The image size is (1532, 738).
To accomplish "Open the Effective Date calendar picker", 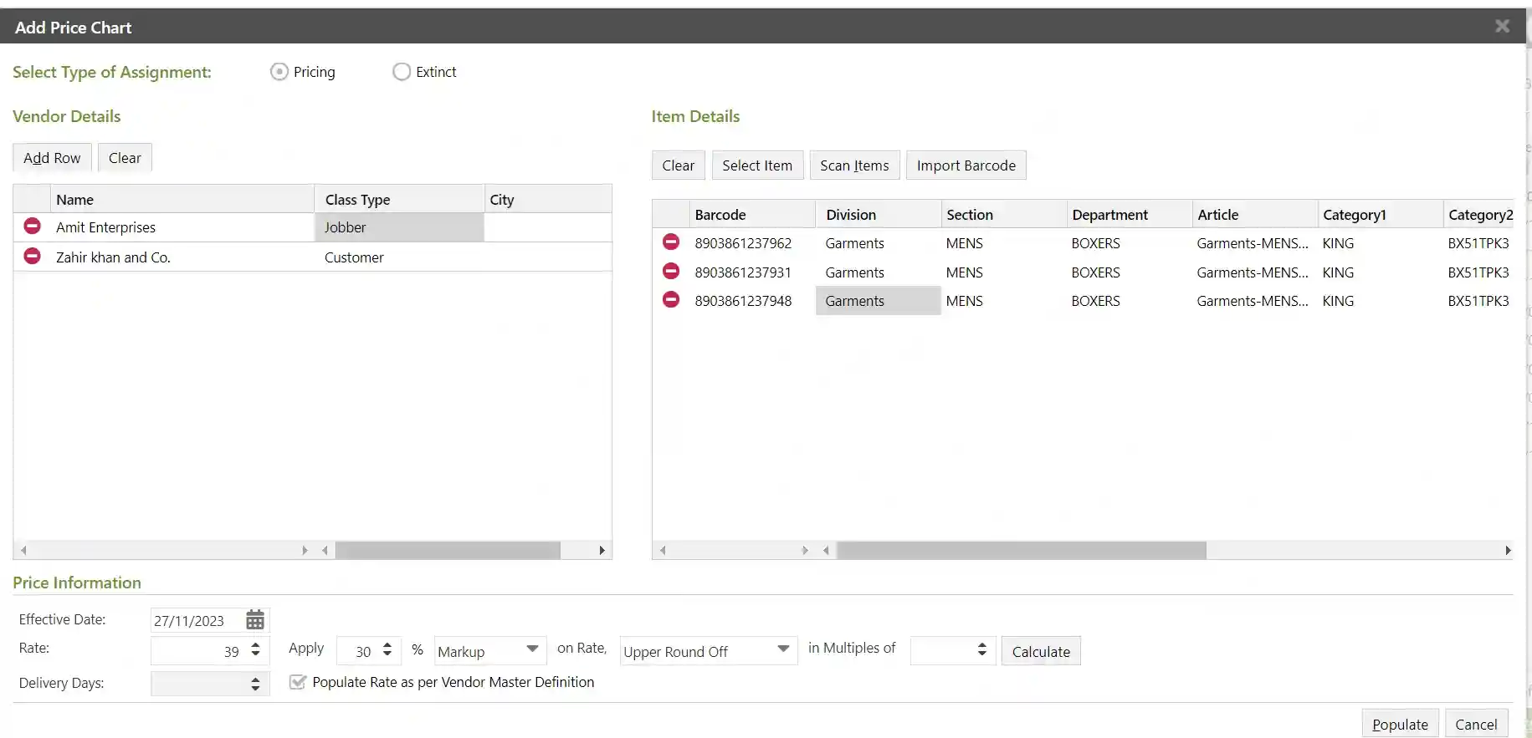I will [x=255, y=620].
